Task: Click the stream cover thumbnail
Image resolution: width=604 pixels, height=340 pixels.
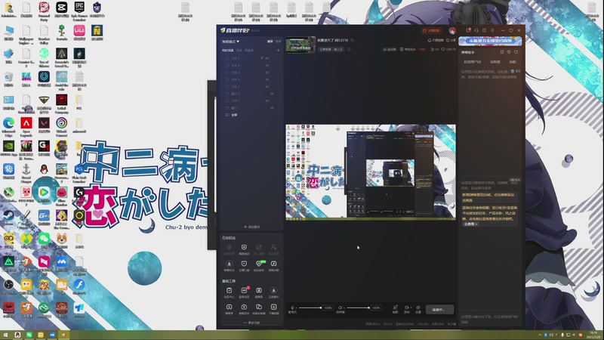Action: (300, 45)
